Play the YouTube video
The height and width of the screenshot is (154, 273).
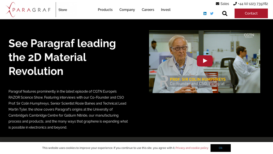(205, 61)
